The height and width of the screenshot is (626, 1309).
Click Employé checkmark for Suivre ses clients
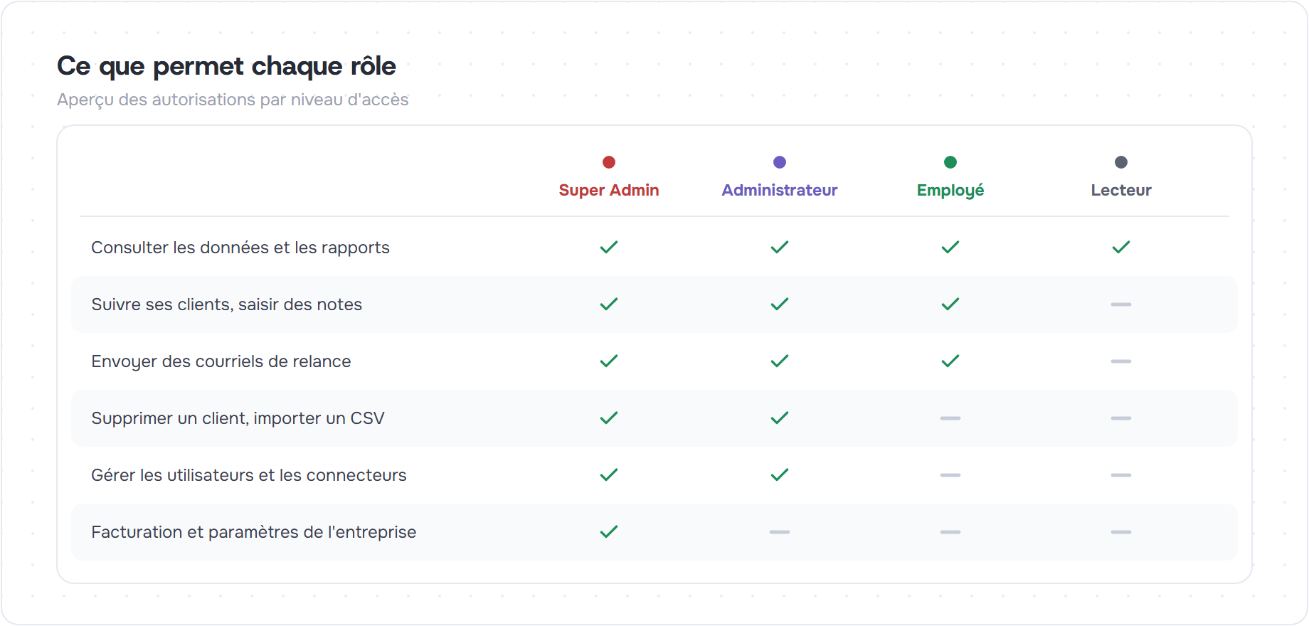(x=950, y=304)
